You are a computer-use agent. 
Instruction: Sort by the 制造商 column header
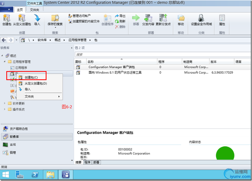click(x=196, y=62)
